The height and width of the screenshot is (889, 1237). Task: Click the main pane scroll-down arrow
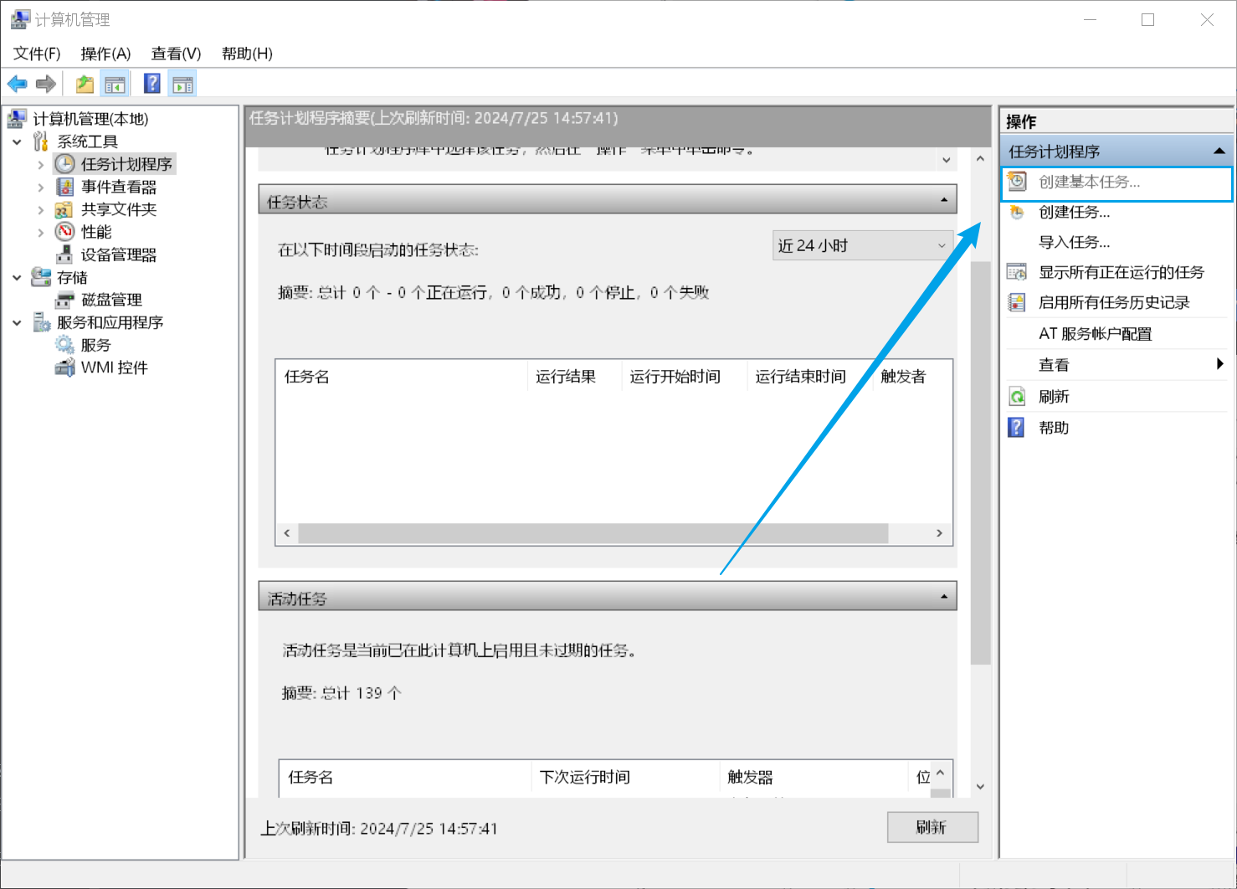coord(980,787)
